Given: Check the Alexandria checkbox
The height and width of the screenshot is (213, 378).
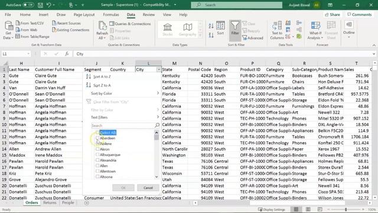Looking at the screenshot, I should tap(97, 160).
